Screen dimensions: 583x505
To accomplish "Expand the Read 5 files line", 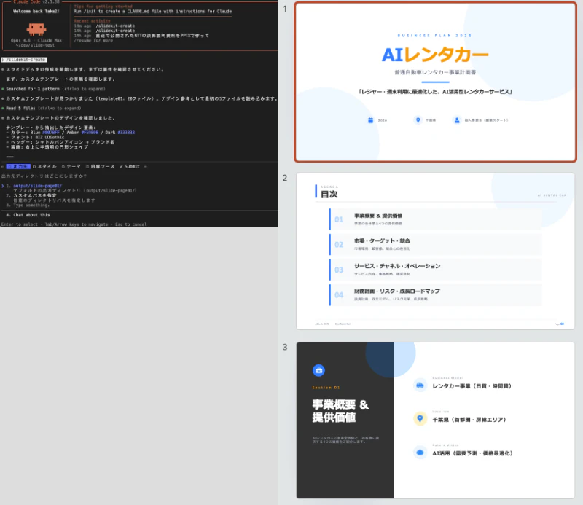I will [43, 108].
